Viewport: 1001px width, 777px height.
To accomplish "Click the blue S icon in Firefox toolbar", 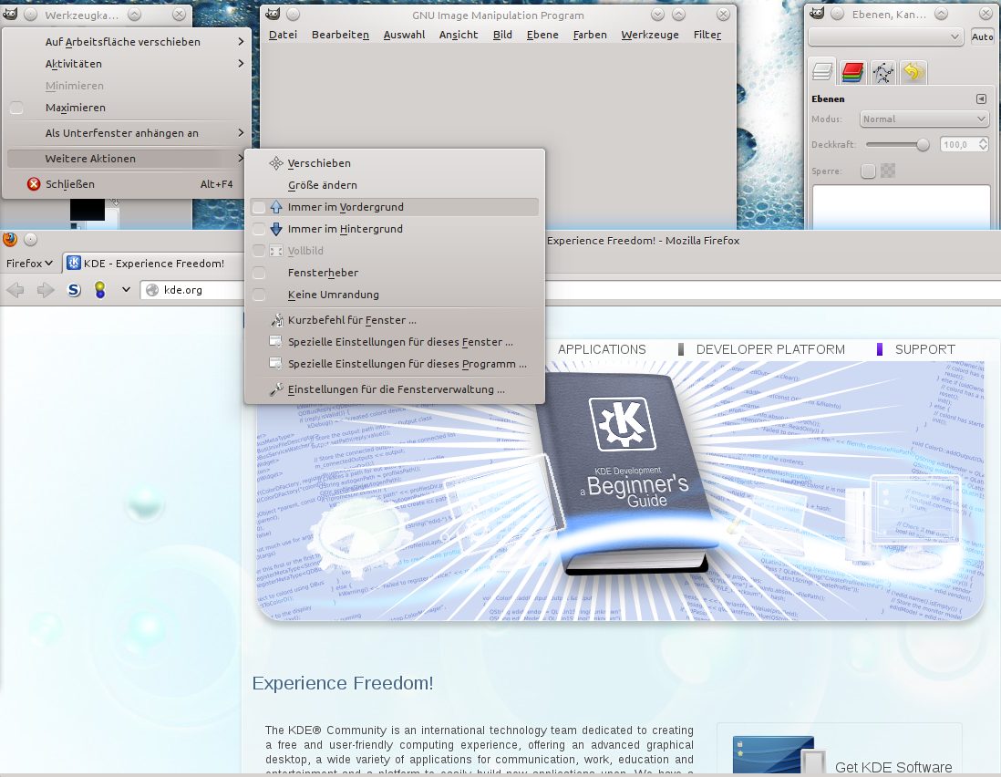I will (x=74, y=290).
